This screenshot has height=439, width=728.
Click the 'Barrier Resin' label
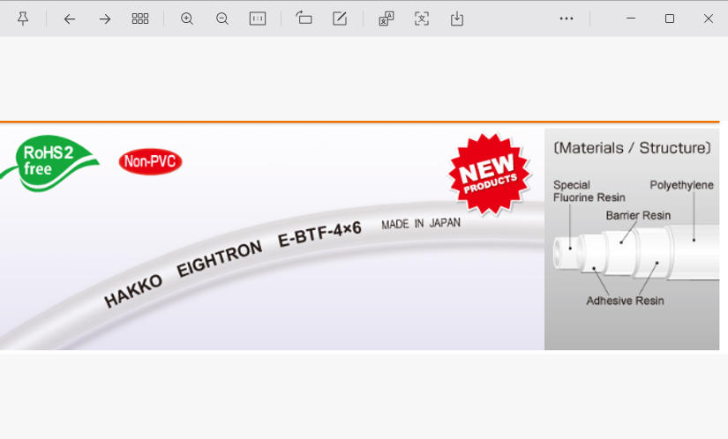pos(638,215)
